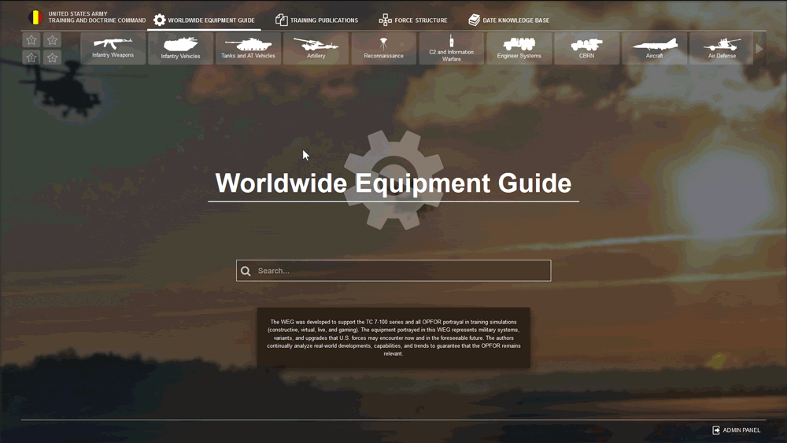Toggle the top-right favorite star

coord(52,40)
